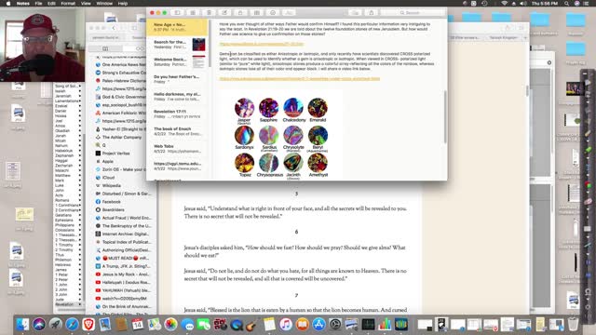
Task: Insert a table with the table icon
Action: (x=257, y=12)
